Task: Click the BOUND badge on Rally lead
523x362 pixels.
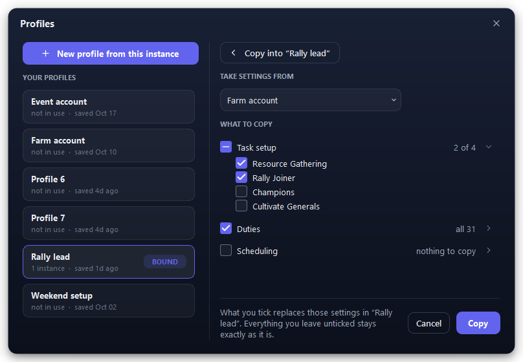Action: coord(165,262)
